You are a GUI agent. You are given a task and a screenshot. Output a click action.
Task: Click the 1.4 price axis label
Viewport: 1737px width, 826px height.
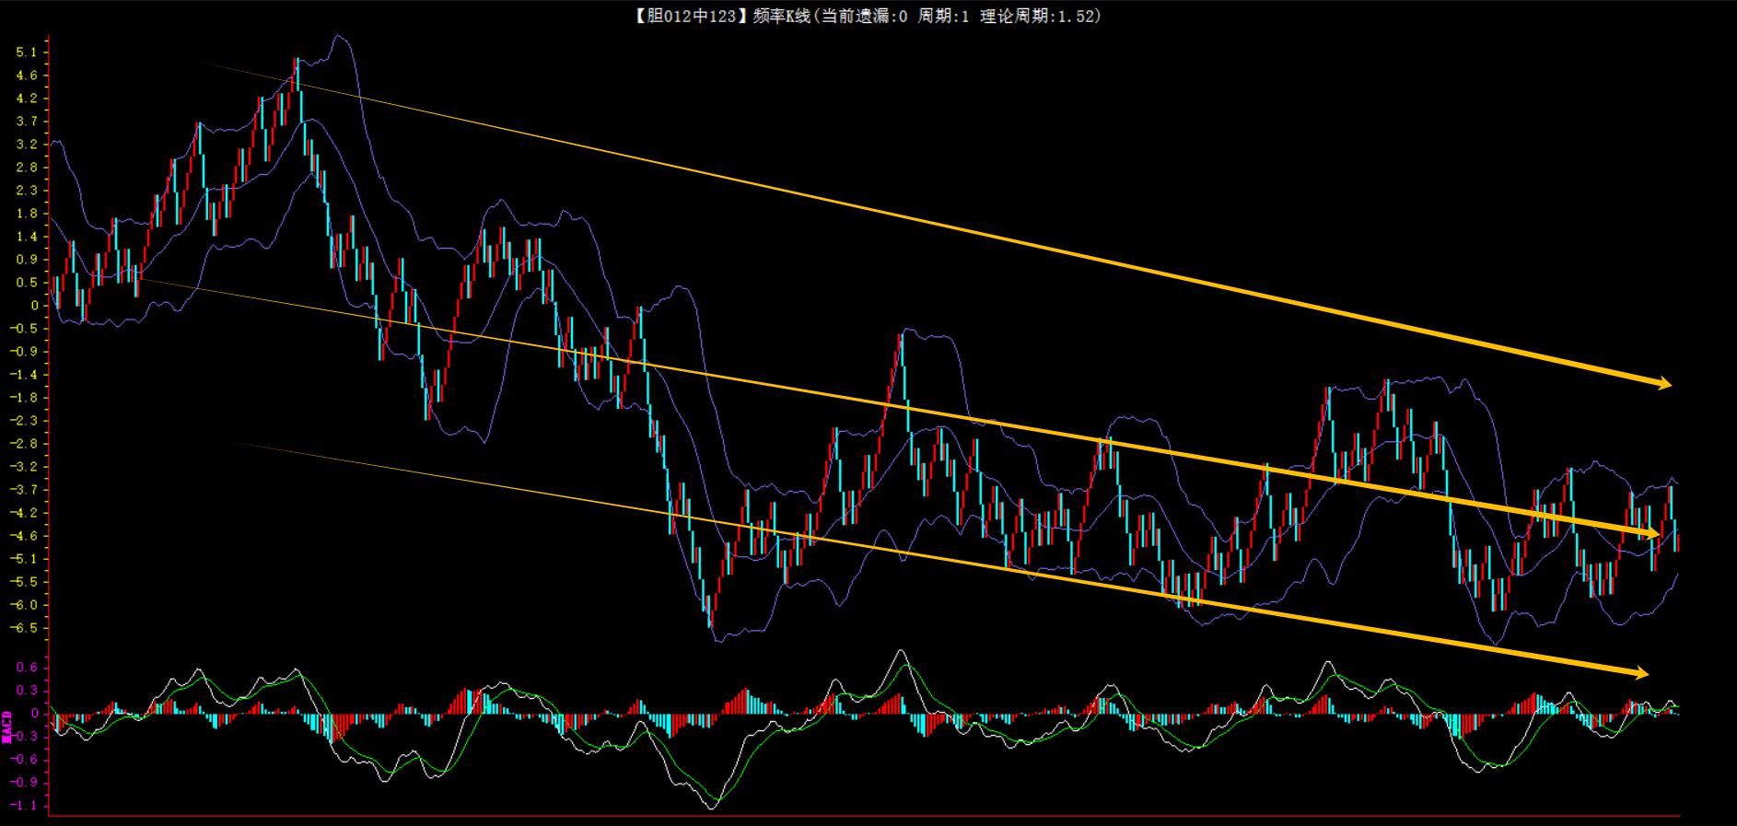point(27,237)
